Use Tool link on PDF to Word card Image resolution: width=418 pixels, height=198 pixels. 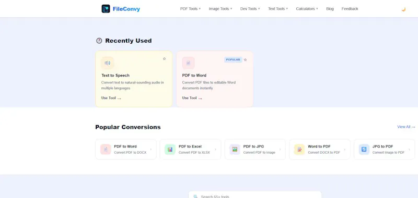192,98
